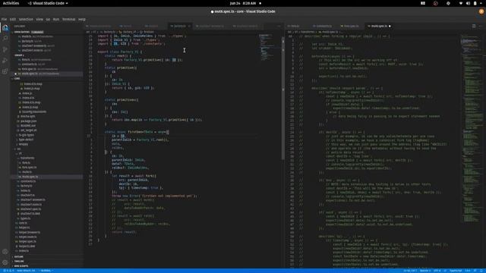486x273 pixels.
Task: Open the Extensions view
Action: (x=5, y=71)
